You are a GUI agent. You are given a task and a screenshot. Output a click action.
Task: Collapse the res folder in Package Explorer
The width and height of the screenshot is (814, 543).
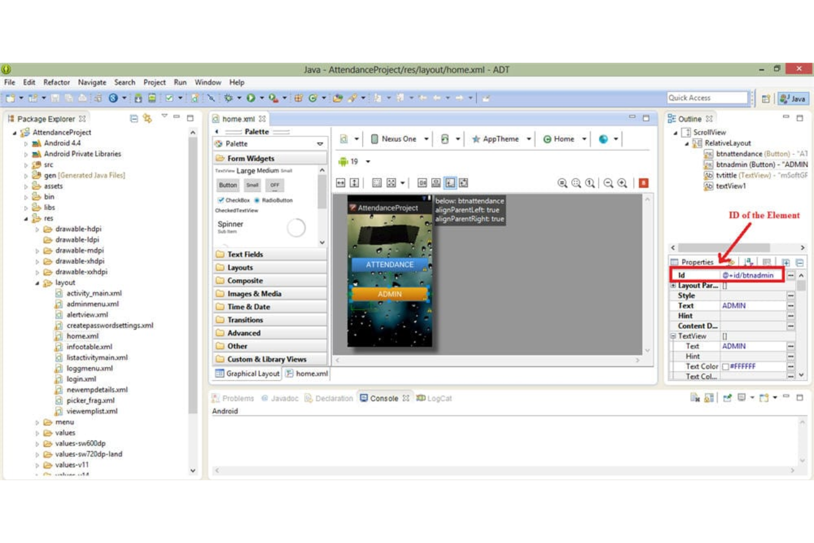coord(26,218)
